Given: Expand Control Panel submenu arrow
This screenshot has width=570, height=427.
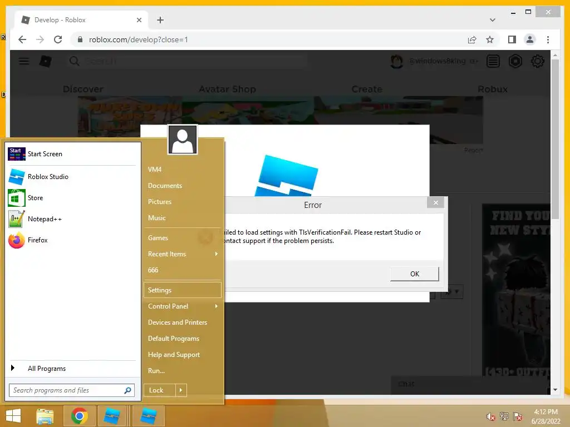Looking at the screenshot, I should pyautogui.click(x=217, y=306).
